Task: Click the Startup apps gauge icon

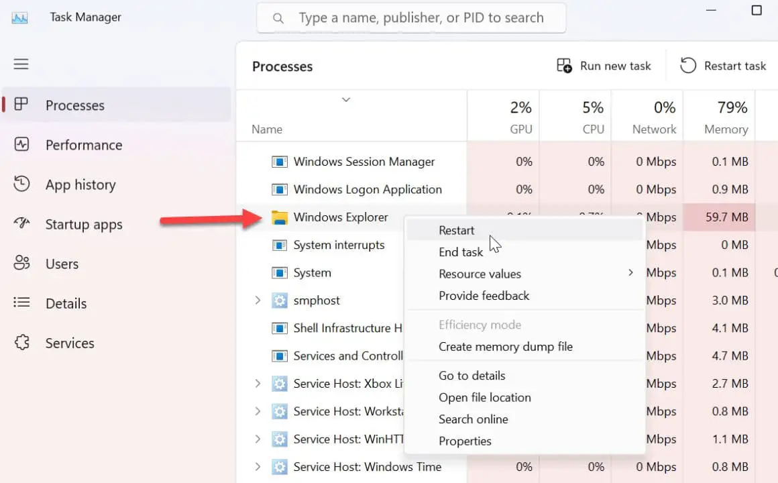Action: pyautogui.click(x=21, y=223)
